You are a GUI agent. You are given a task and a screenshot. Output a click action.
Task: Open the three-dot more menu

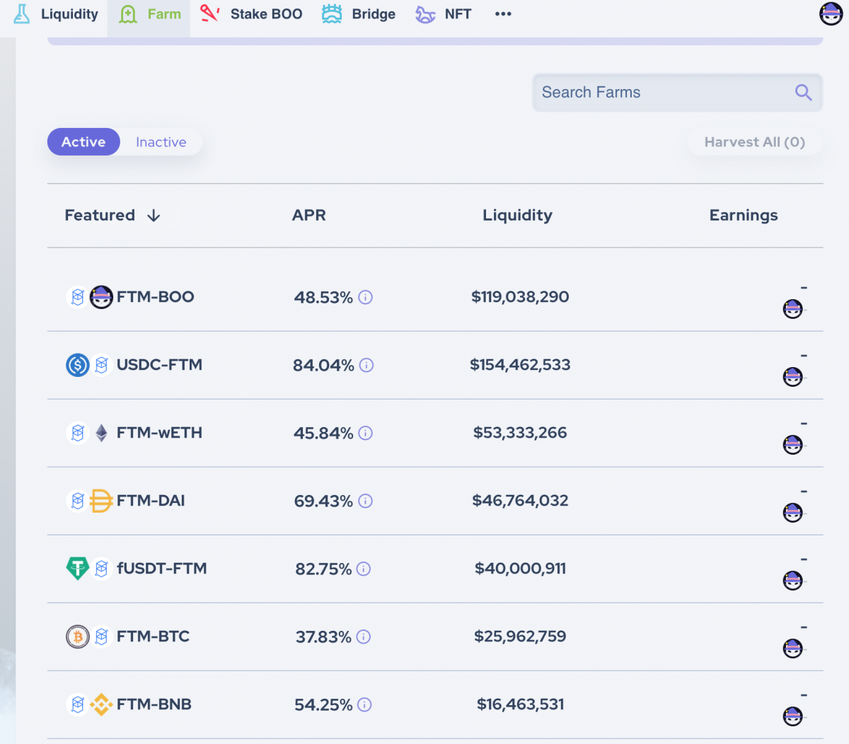(x=503, y=14)
